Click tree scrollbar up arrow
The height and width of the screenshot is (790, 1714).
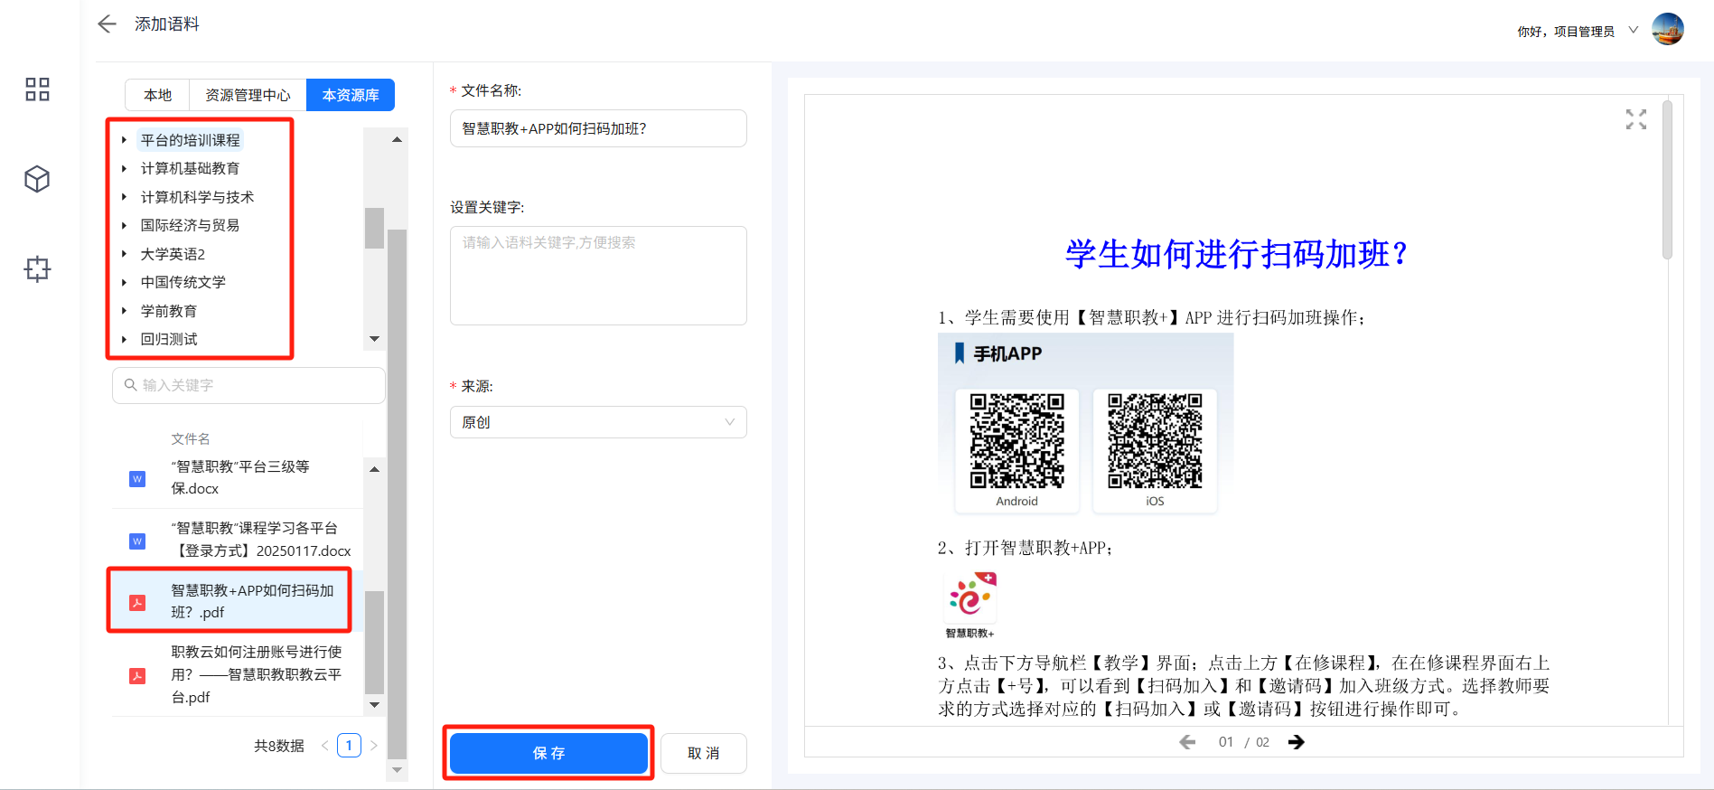(397, 139)
